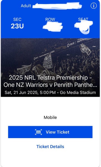Select the Go Media Stadium venue text
Image resolution: width=101 pixels, height=167 pixels.
click(78, 92)
